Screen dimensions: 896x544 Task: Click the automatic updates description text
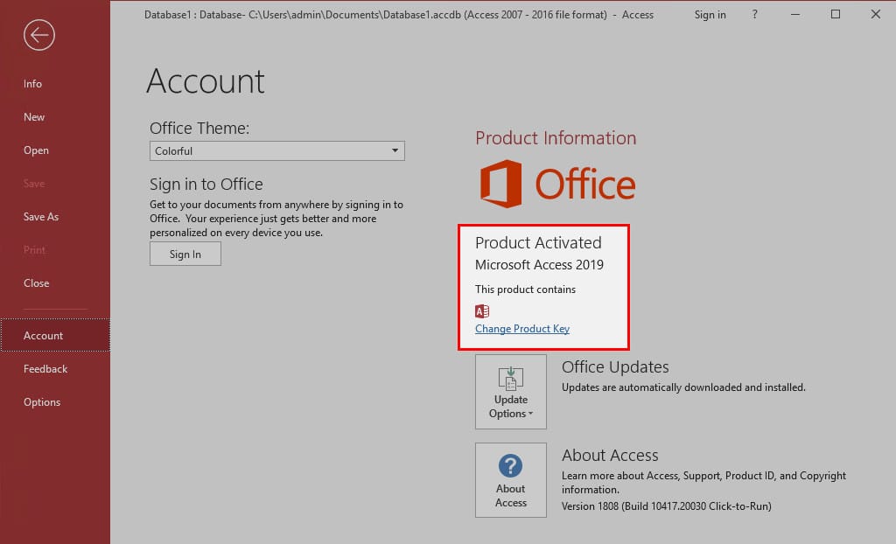pos(683,387)
